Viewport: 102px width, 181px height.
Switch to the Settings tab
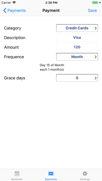pyautogui.click(x=85, y=175)
